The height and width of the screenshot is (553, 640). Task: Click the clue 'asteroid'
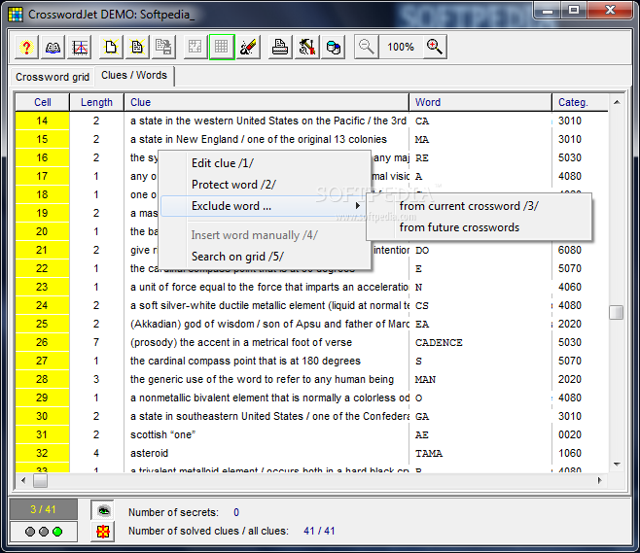point(149,453)
